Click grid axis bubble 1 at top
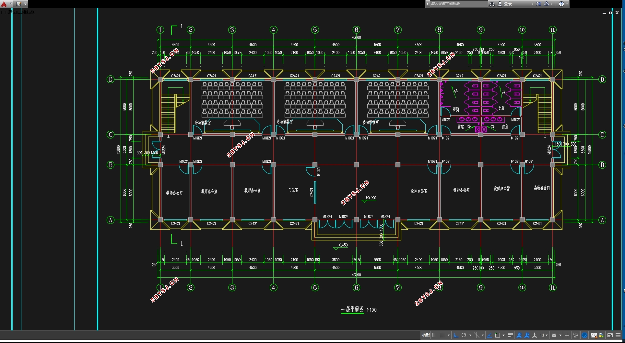This screenshot has height=343, width=625. [x=160, y=30]
